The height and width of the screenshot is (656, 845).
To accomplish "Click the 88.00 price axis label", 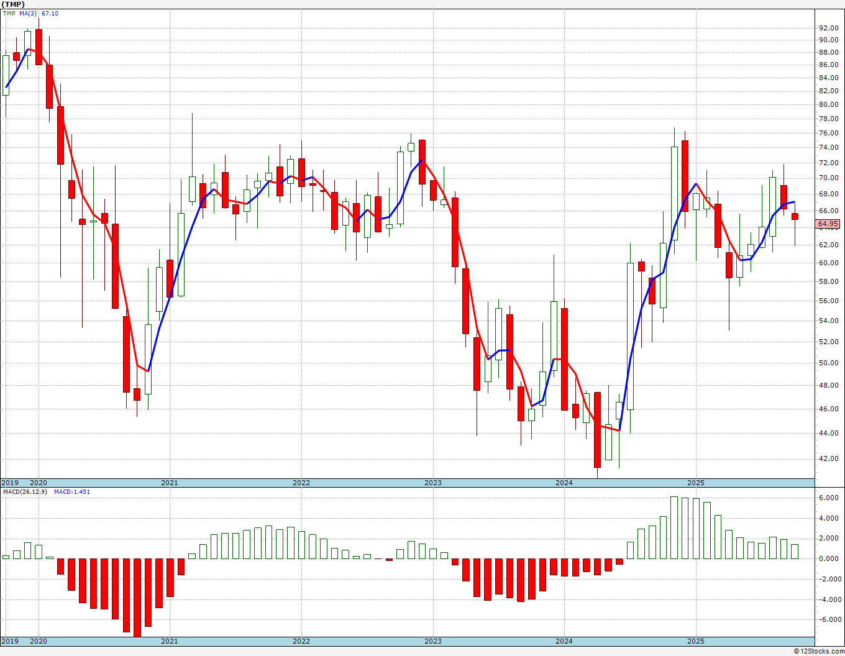I will [x=828, y=52].
